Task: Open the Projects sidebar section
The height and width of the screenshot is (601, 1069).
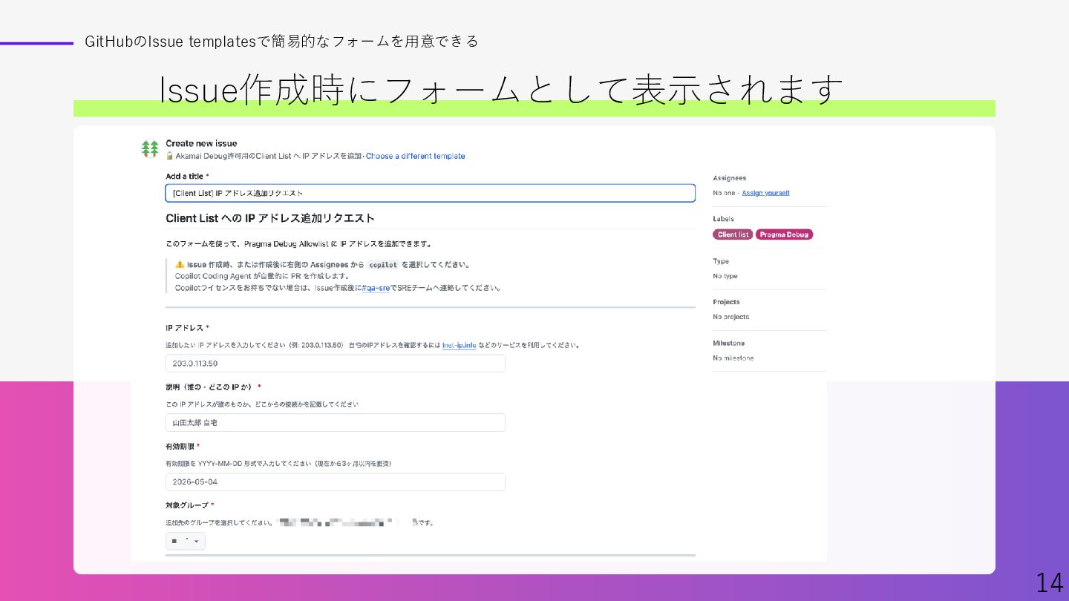Action: 726,302
